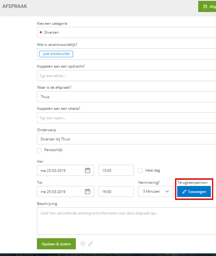Select the JAAP STAVENUITER tag
The width and height of the screenshot is (216, 256).
tap(56, 54)
